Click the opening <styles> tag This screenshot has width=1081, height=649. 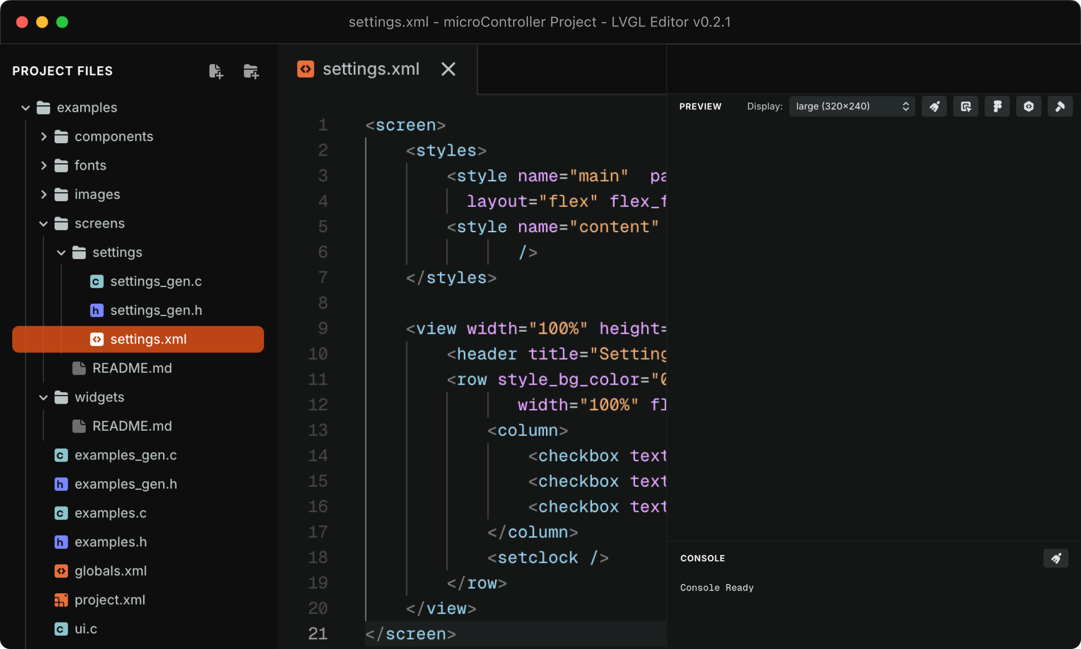coord(446,151)
